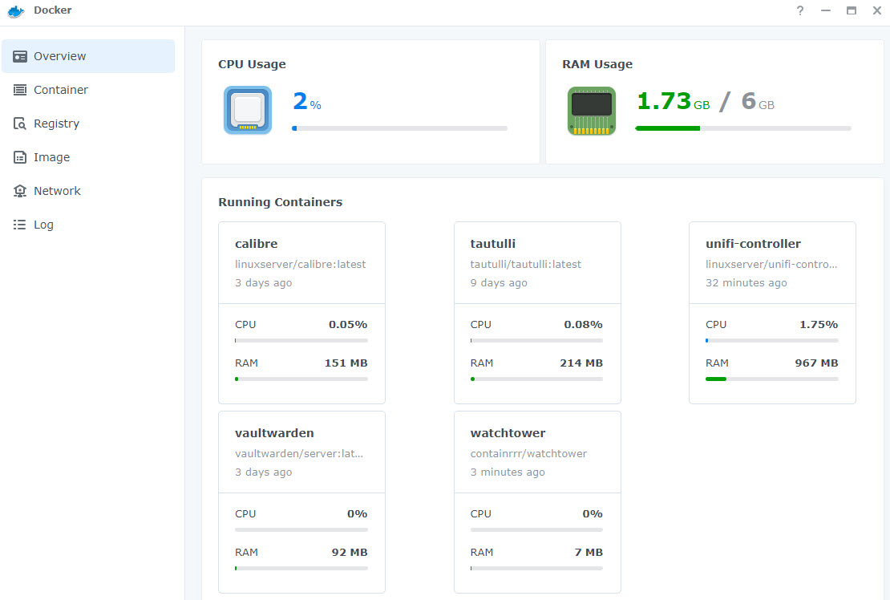The height and width of the screenshot is (600, 890).
Task: Click the 'CPU Usage' heading
Action: (x=252, y=64)
